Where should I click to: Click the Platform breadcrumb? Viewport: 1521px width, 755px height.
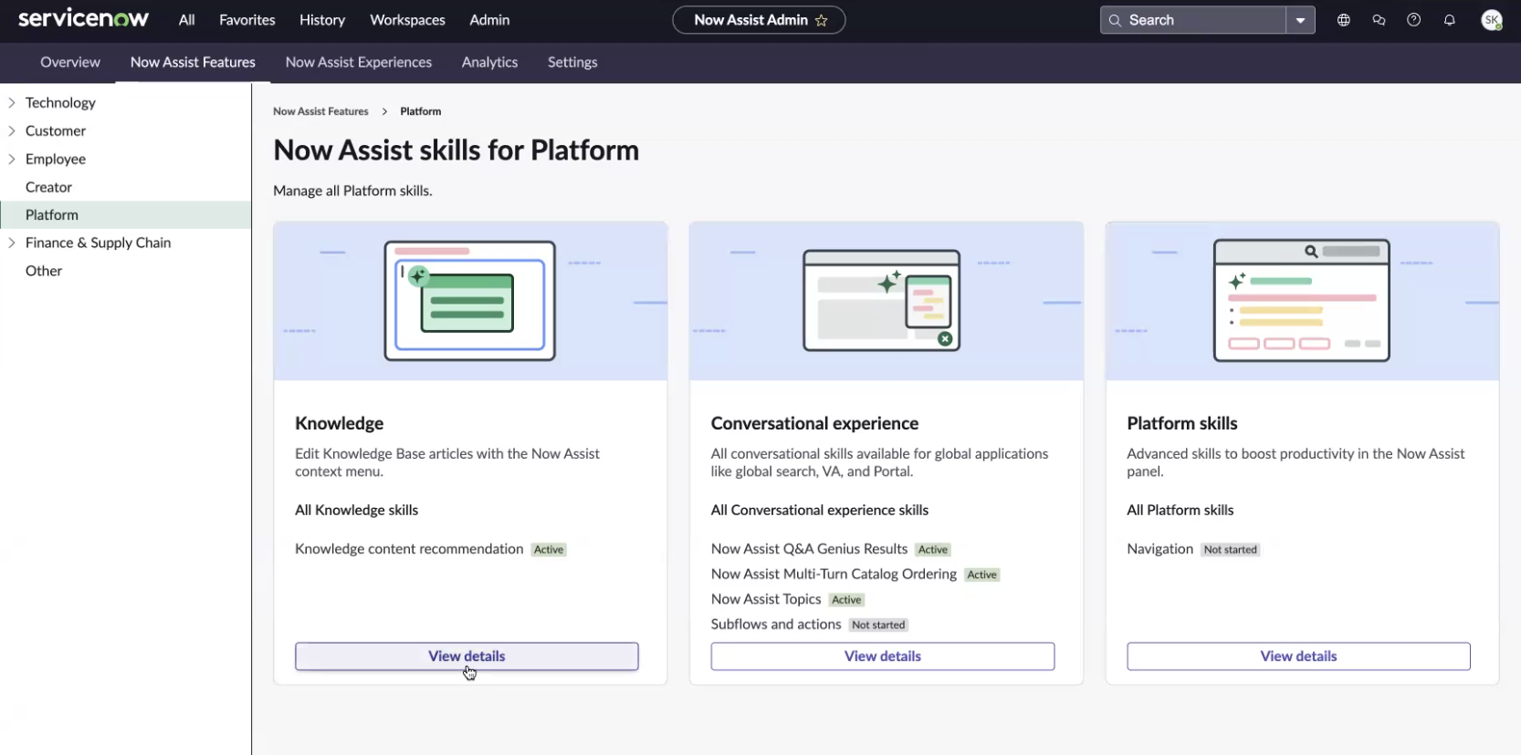coord(421,111)
